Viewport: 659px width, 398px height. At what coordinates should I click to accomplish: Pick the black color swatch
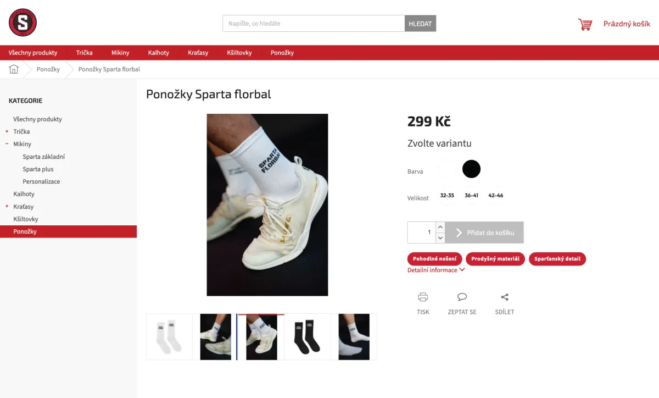pyautogui.click(x=471, y=169)
